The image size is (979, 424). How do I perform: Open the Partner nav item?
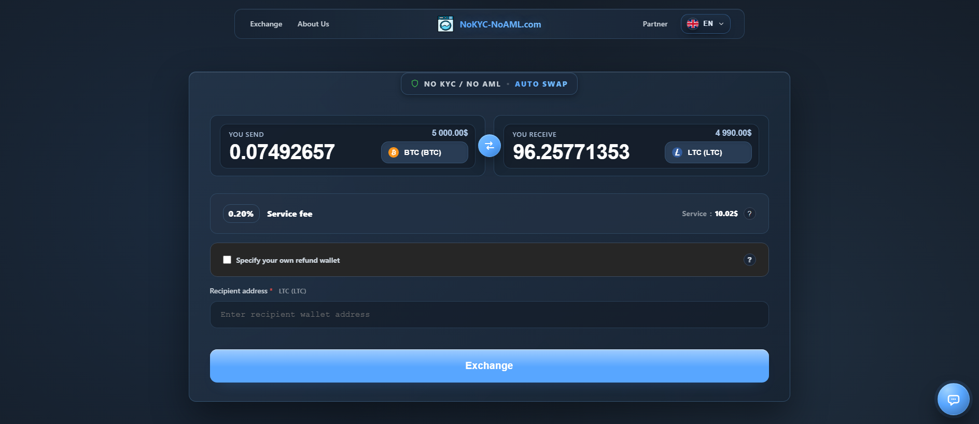coord(655,24)
